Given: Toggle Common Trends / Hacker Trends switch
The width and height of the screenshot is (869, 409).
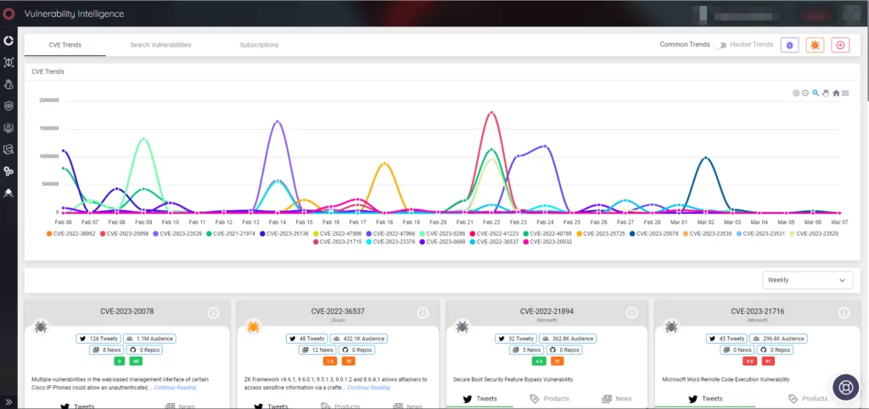Looking at the screenshot, I should [x=720, y=45].
